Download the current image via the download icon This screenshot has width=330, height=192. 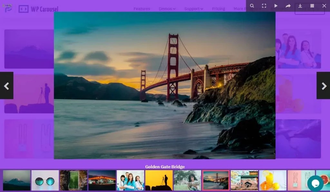point(300,6)
